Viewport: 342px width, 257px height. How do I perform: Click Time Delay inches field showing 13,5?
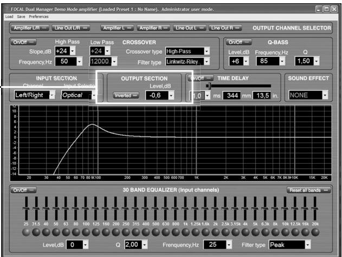click(262, 95)
